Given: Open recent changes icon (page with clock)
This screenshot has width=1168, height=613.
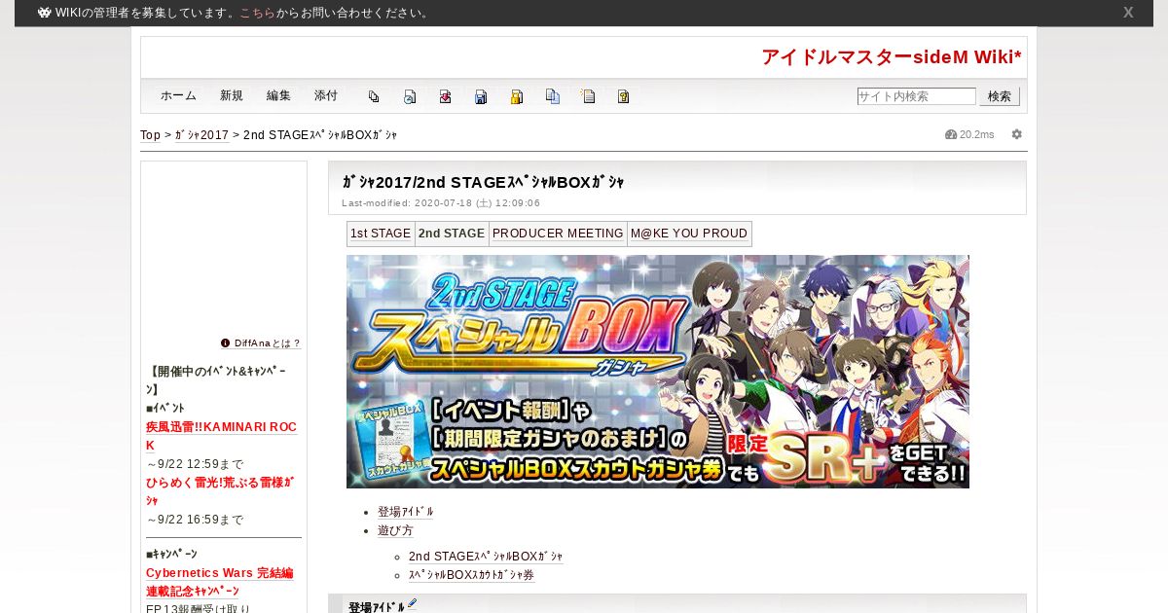Looking at the screenshot, I should tap(410, 96).
